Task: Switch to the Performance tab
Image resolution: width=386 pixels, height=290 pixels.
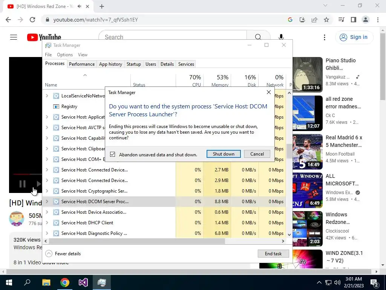Action: tap(82, 64)
